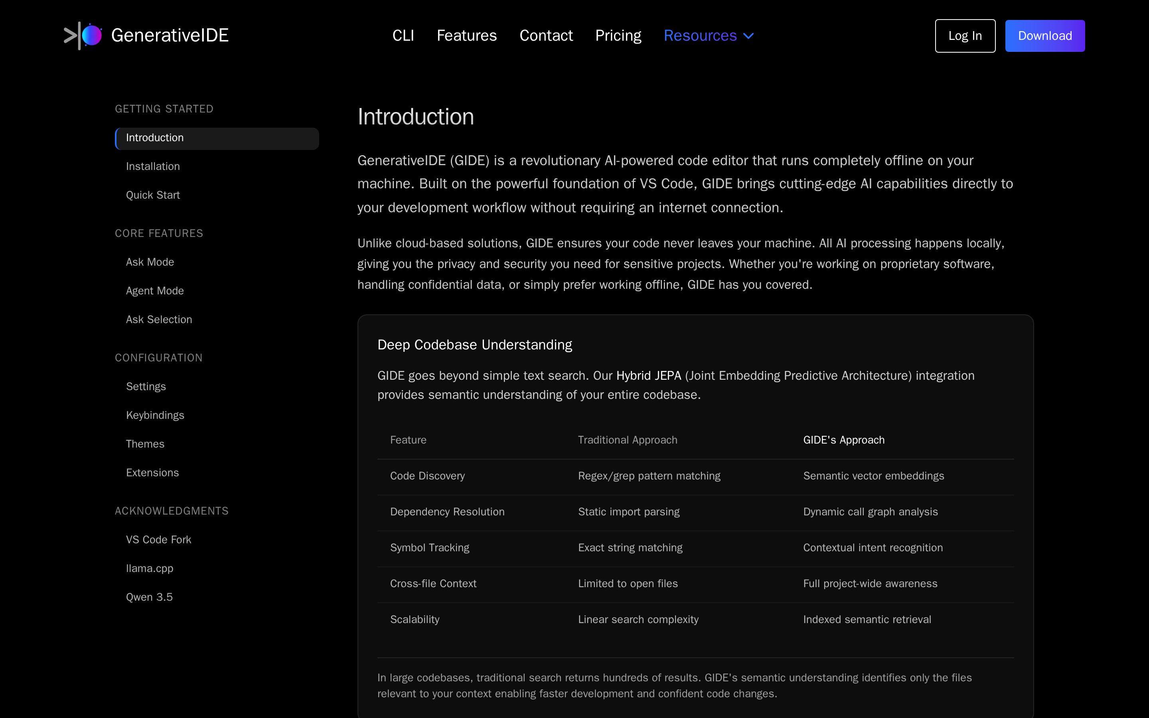The height and width of the screenshot is (718, 1149).
Task: Click the Code Discovery table cell
Action: (x=427, y=476)
